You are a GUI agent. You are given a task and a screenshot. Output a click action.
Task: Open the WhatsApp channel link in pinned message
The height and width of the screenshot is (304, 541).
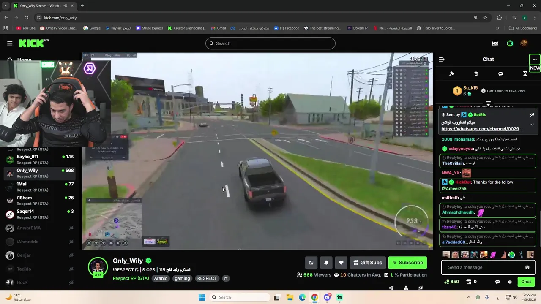pyautogui.click(x=482, y=129)
